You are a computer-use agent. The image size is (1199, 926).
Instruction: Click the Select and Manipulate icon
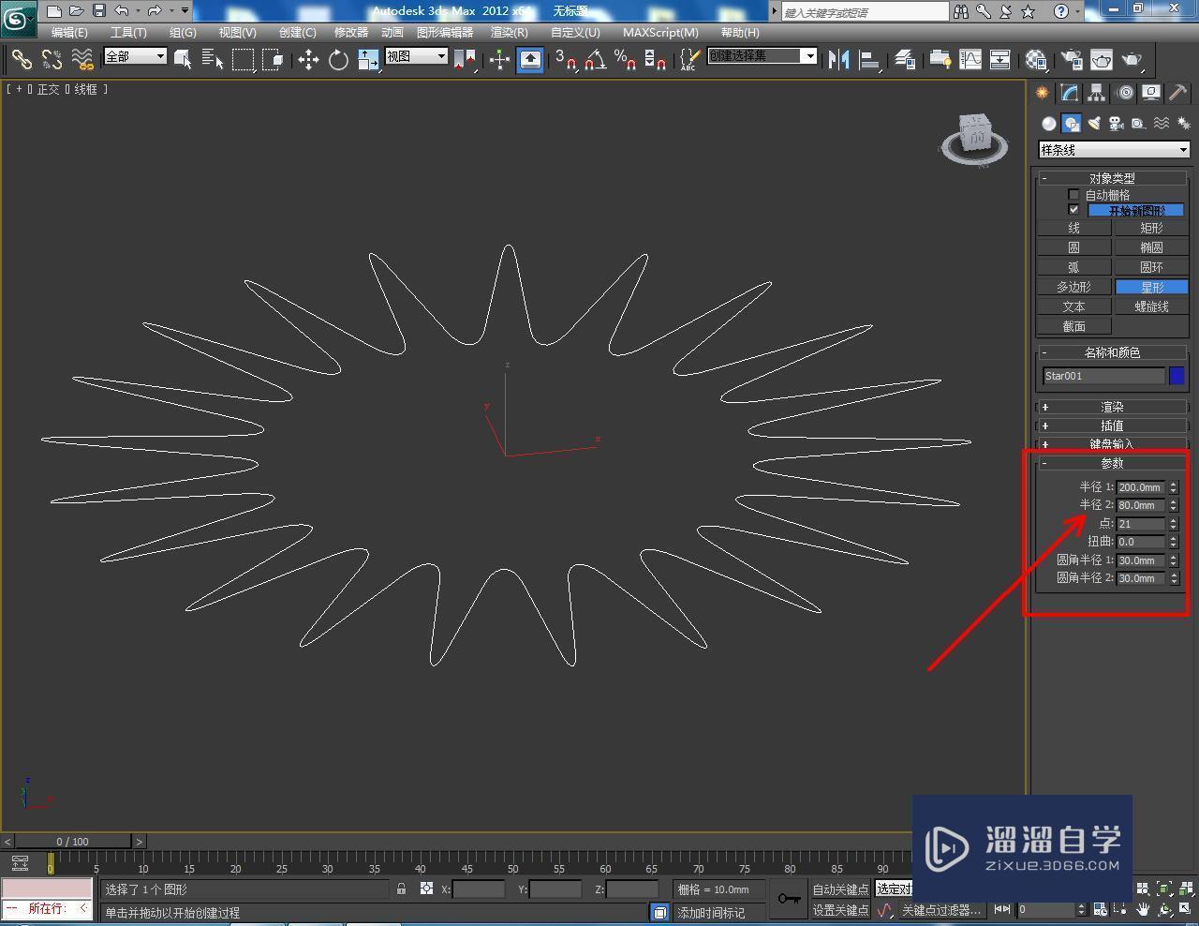[x=499, y=60]
